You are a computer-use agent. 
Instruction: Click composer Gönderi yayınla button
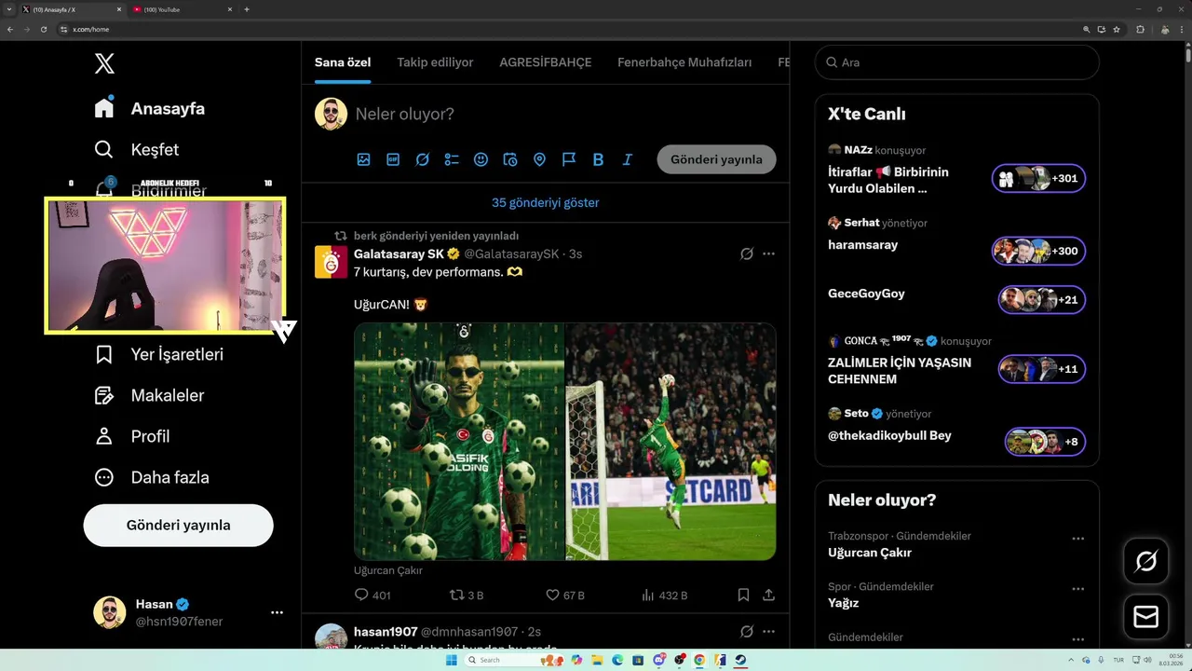[x=716, y=159]
